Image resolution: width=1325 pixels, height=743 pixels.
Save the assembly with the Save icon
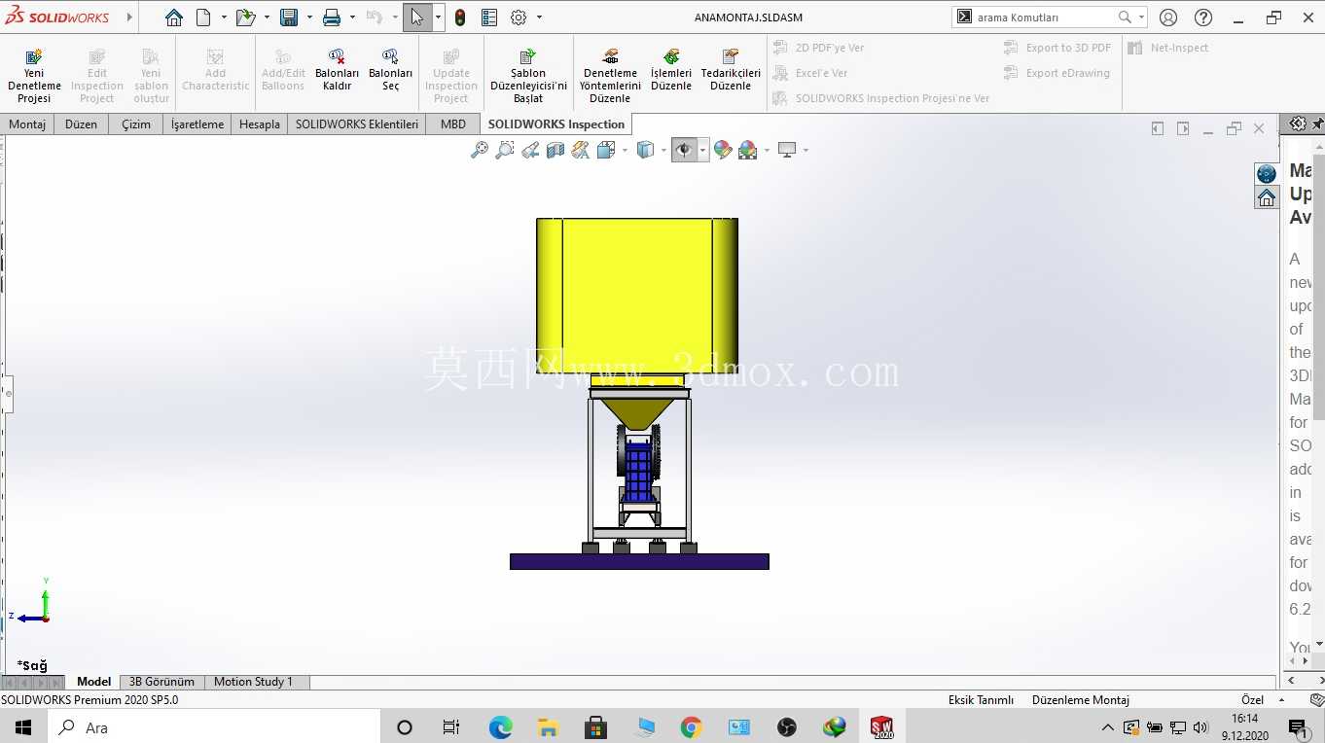click(289, 18)
